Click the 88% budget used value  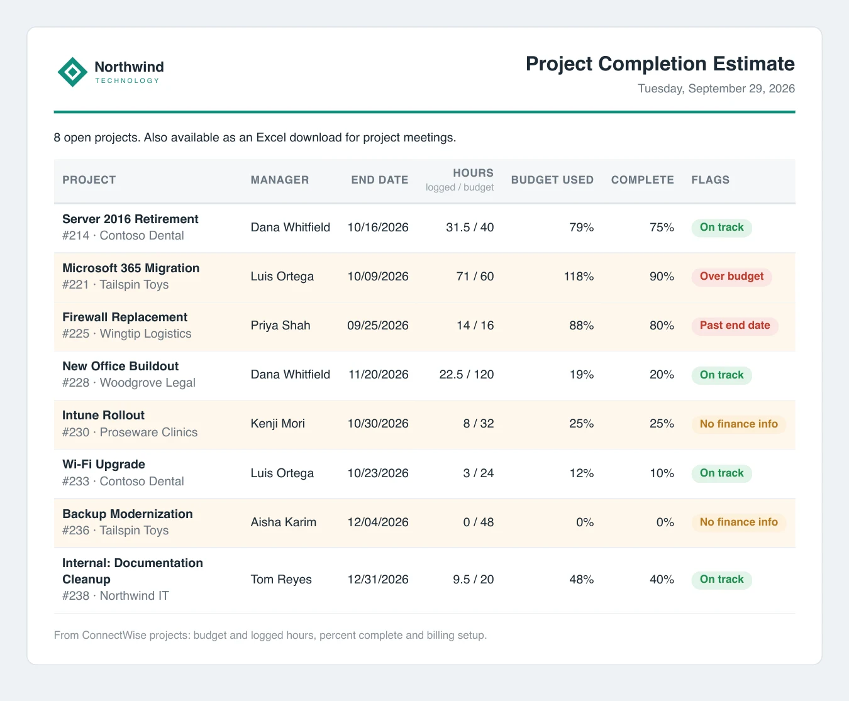(x=582, y=326)
